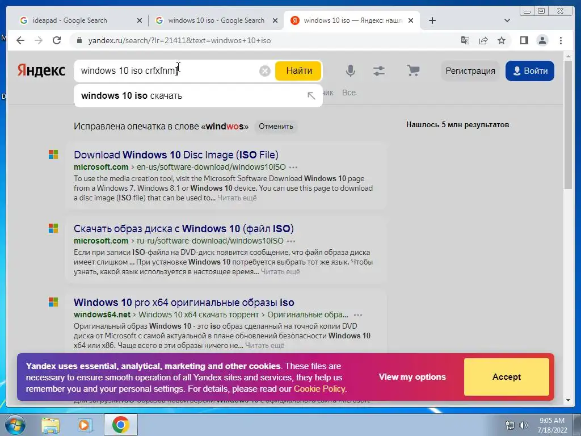Open a new browser tab

click(x=432, y=20)
